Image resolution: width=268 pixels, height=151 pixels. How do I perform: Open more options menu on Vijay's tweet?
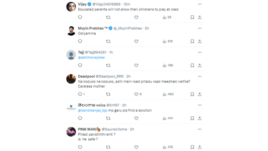coord(200,4)
